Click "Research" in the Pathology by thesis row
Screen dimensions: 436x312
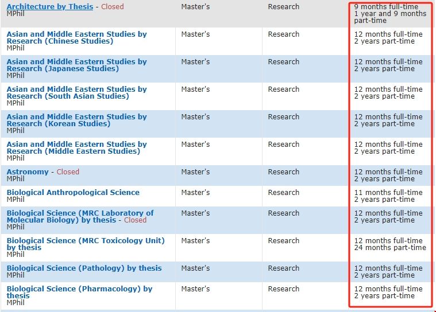point(283,268)
